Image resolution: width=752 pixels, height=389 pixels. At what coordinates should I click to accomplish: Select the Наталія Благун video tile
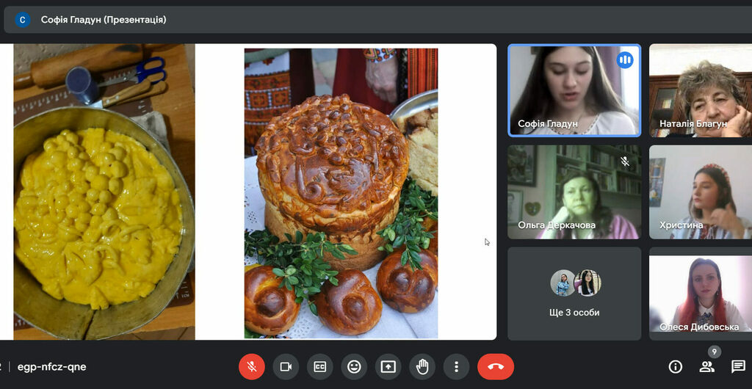700,90
